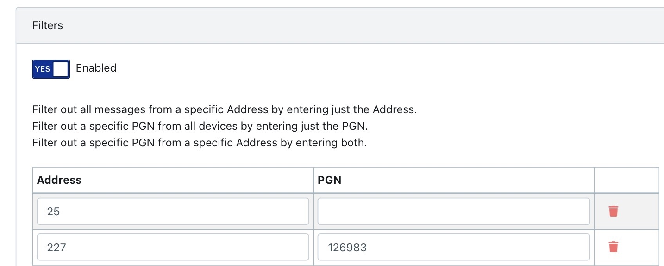Screen dimensions: 664x266
Task: Click the "Enabled" label beside the switch
Action: coord(96,68)
